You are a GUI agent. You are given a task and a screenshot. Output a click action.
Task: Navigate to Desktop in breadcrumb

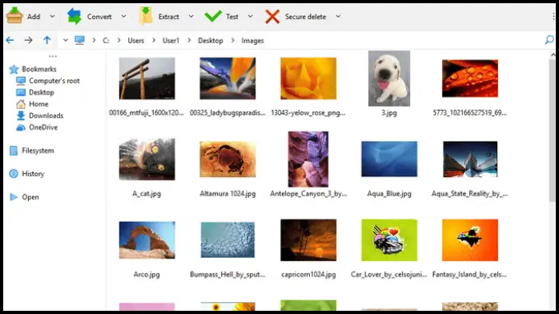tap(211, 41)
